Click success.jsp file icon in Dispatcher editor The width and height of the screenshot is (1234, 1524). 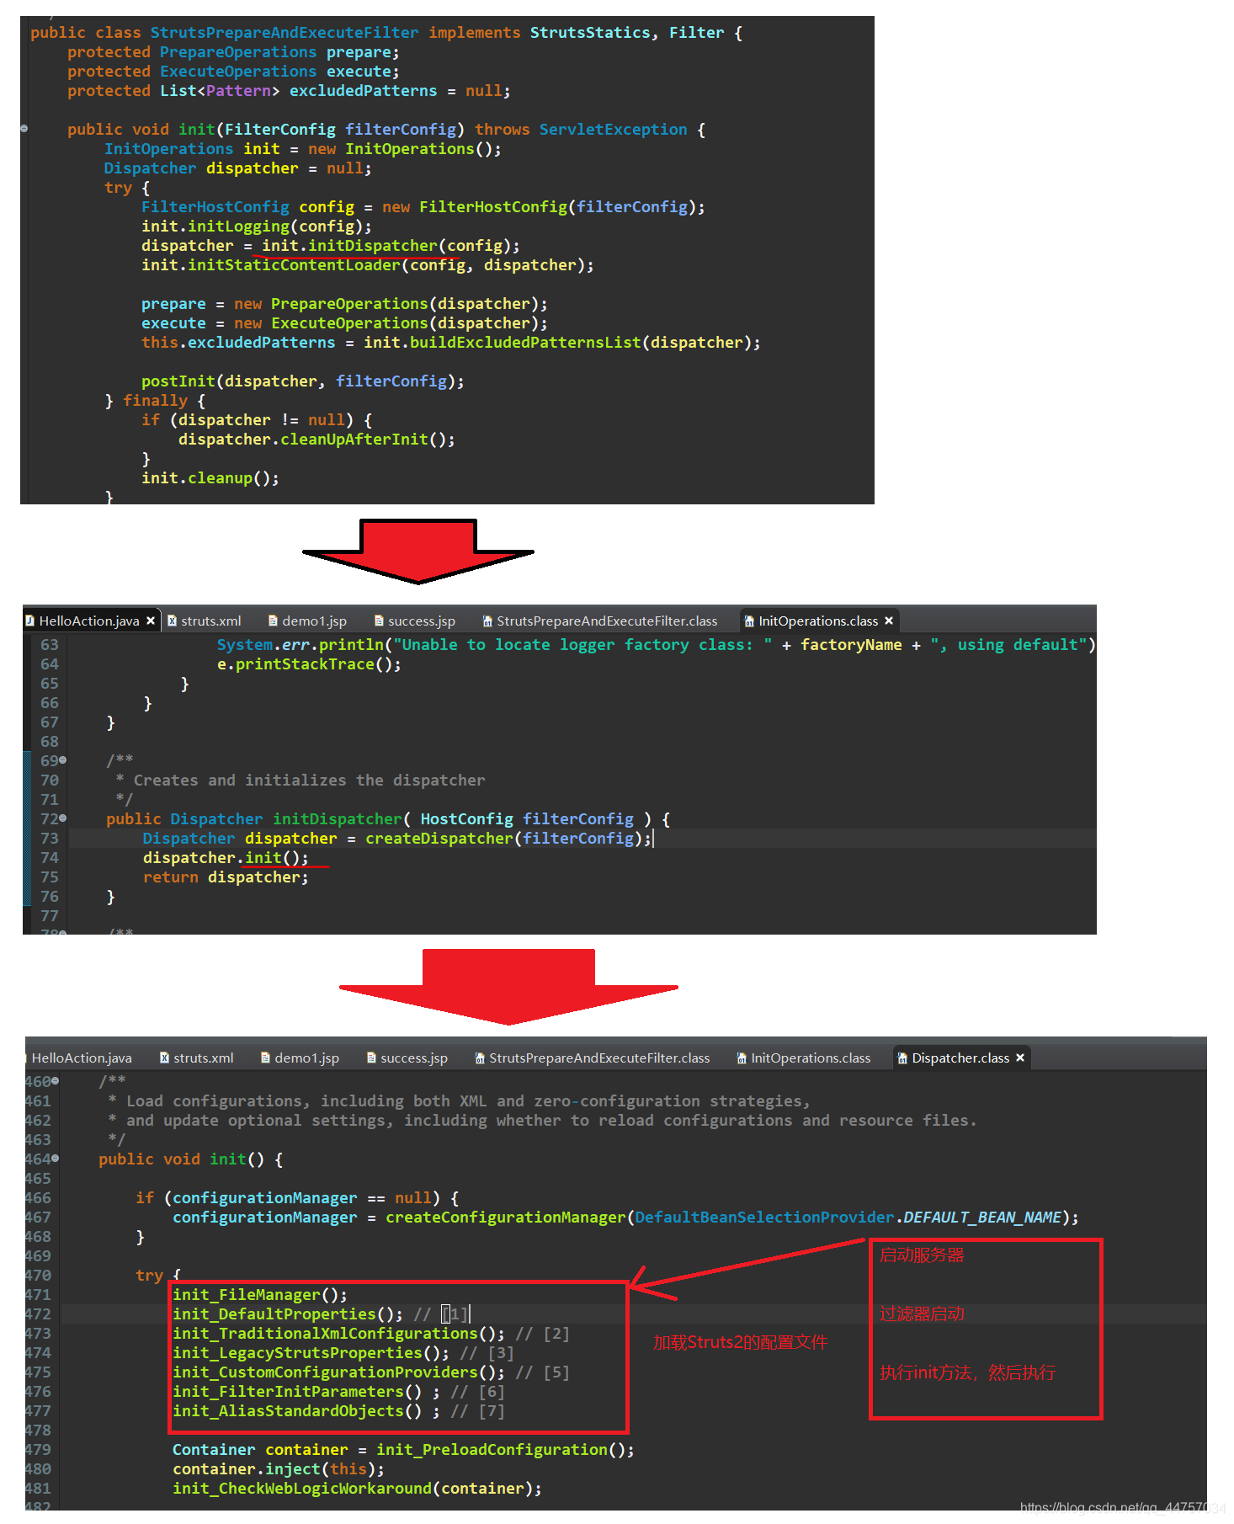point(371,1058)
